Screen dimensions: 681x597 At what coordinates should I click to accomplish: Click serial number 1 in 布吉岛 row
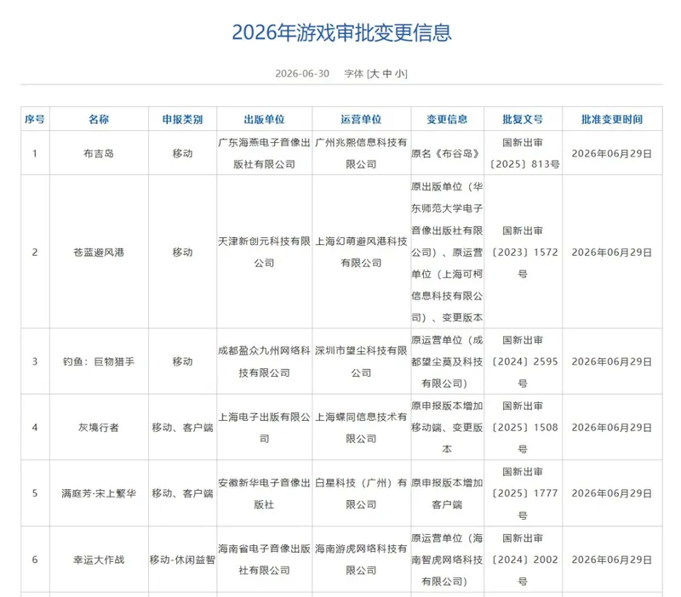click(x=35, y=154)
